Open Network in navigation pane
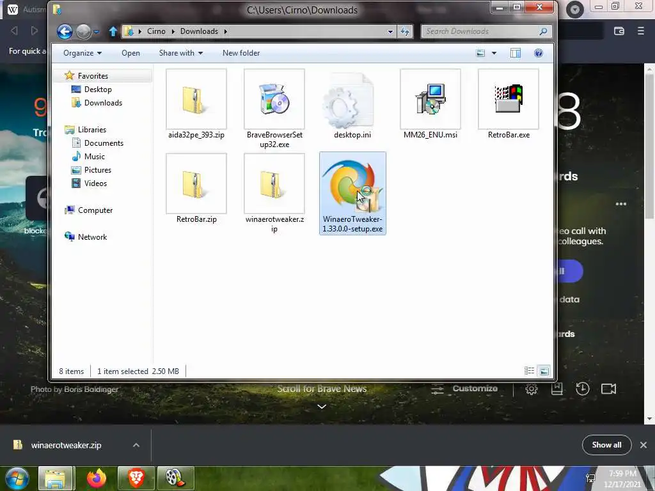The image size is (655, 491). pos(92,237)
